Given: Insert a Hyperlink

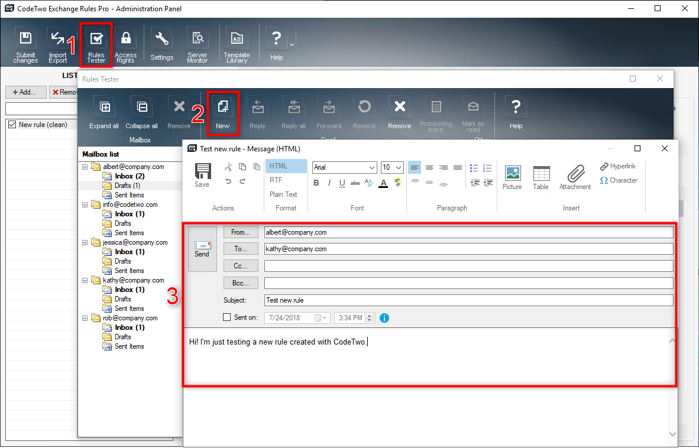Looking at the screenshot, I should tap(618, 166).
